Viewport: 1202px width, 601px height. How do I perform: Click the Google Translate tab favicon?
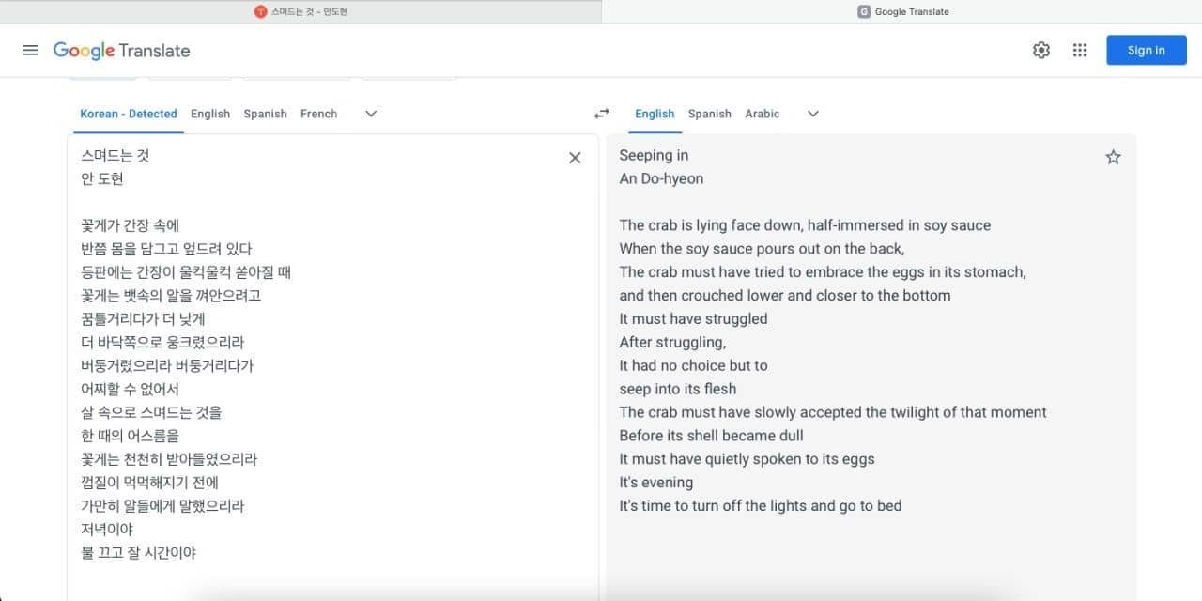(863, 11)
